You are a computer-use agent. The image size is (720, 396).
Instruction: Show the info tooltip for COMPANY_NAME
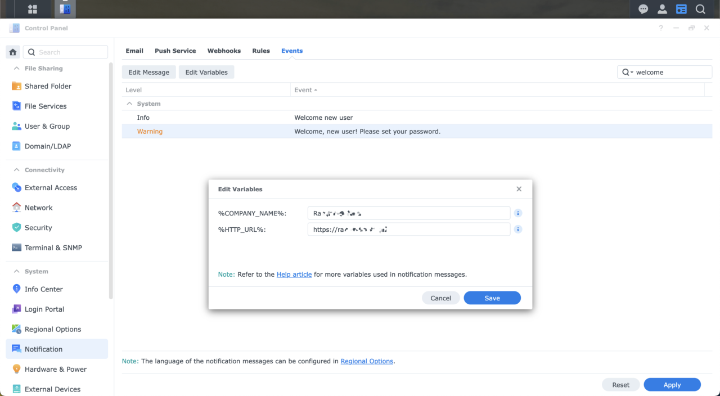coord(517,213)
